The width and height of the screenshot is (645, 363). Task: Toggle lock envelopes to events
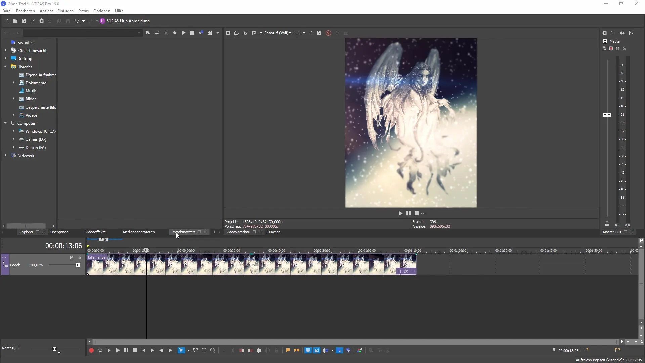point(340,350)
